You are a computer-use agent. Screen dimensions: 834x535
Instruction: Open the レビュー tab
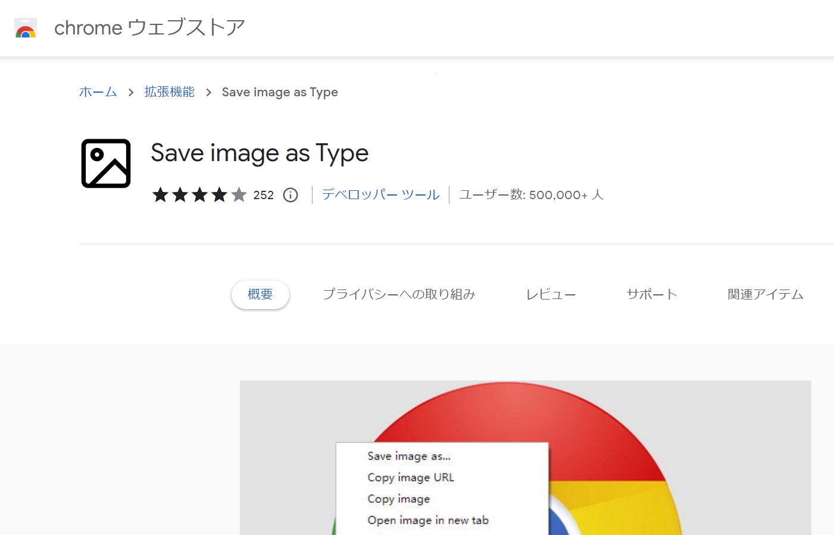point(551,294)
